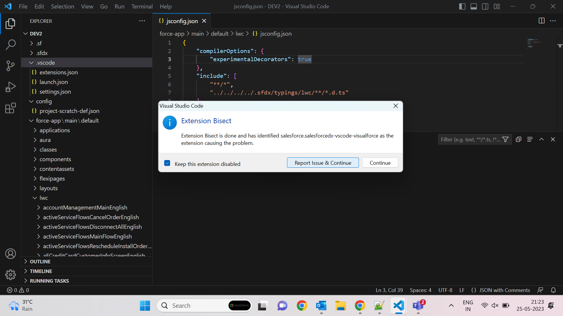Split the editor using the toolbar icon
The image size is (563, 316).
pos(541,21)
